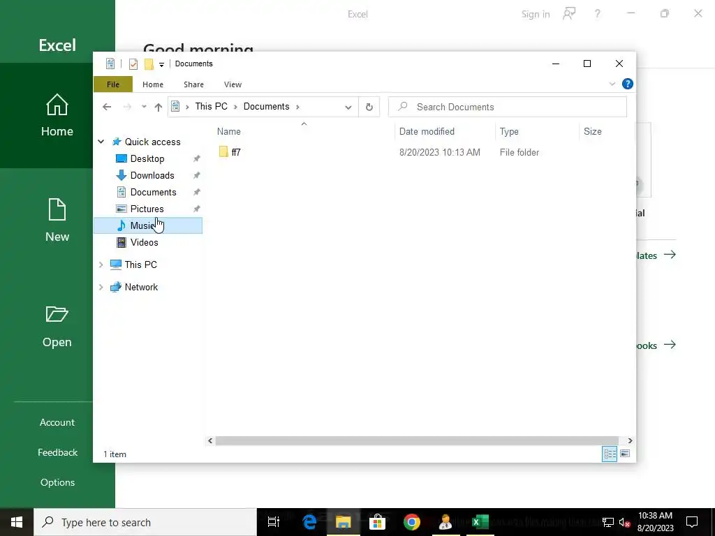Open Task View from the taskbar
715x536 pixels.
point(274,522)
